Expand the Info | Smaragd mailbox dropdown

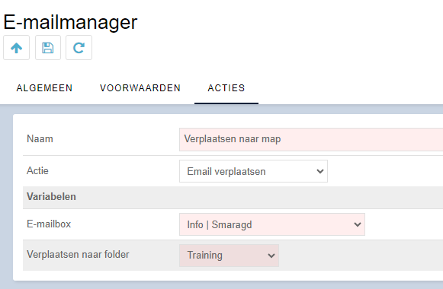(x=272, y=224)
